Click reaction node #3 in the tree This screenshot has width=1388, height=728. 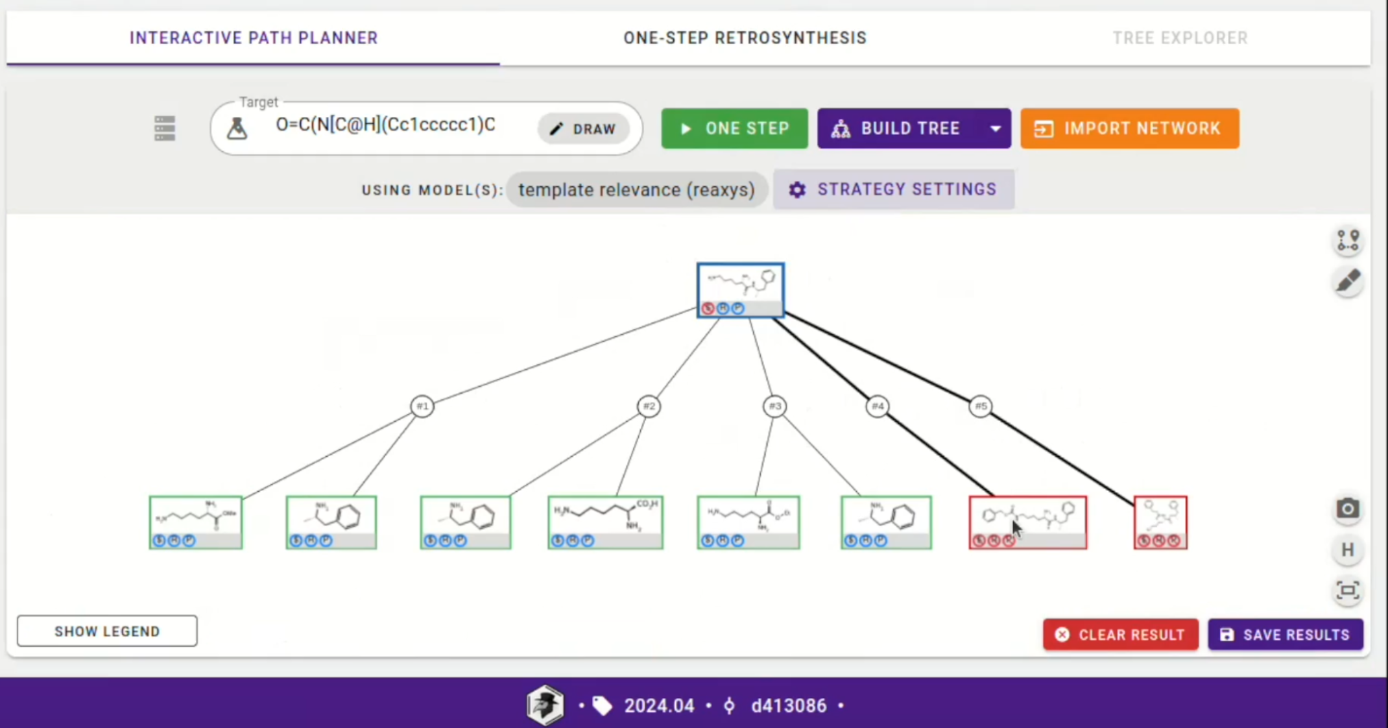[x=775, y=406]
